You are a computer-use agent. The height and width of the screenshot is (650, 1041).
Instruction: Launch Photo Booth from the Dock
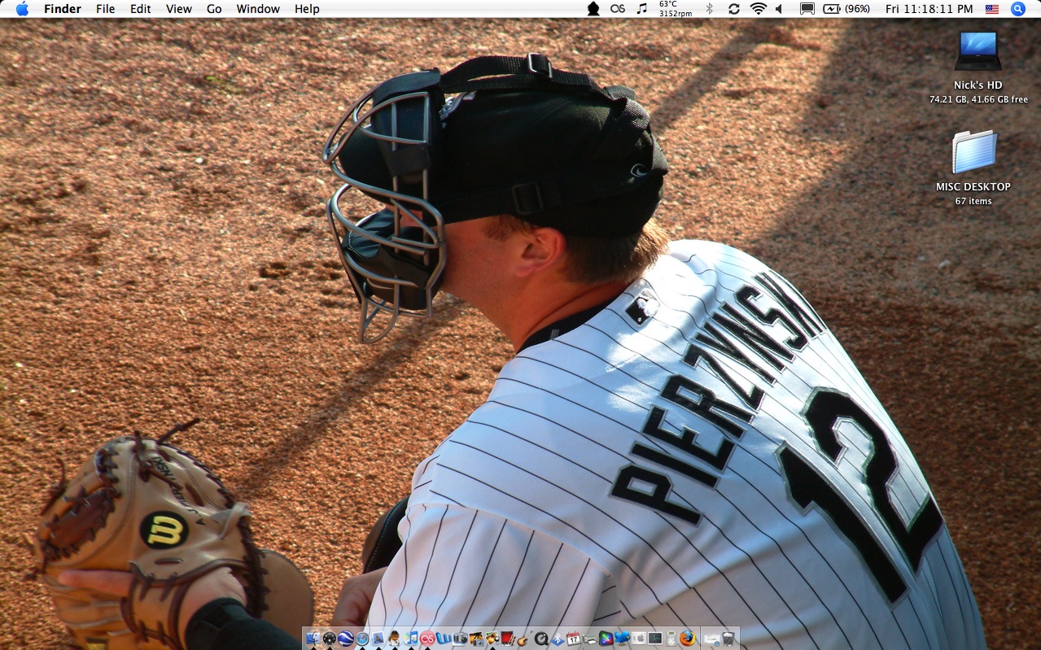click(x=508, y=639)
